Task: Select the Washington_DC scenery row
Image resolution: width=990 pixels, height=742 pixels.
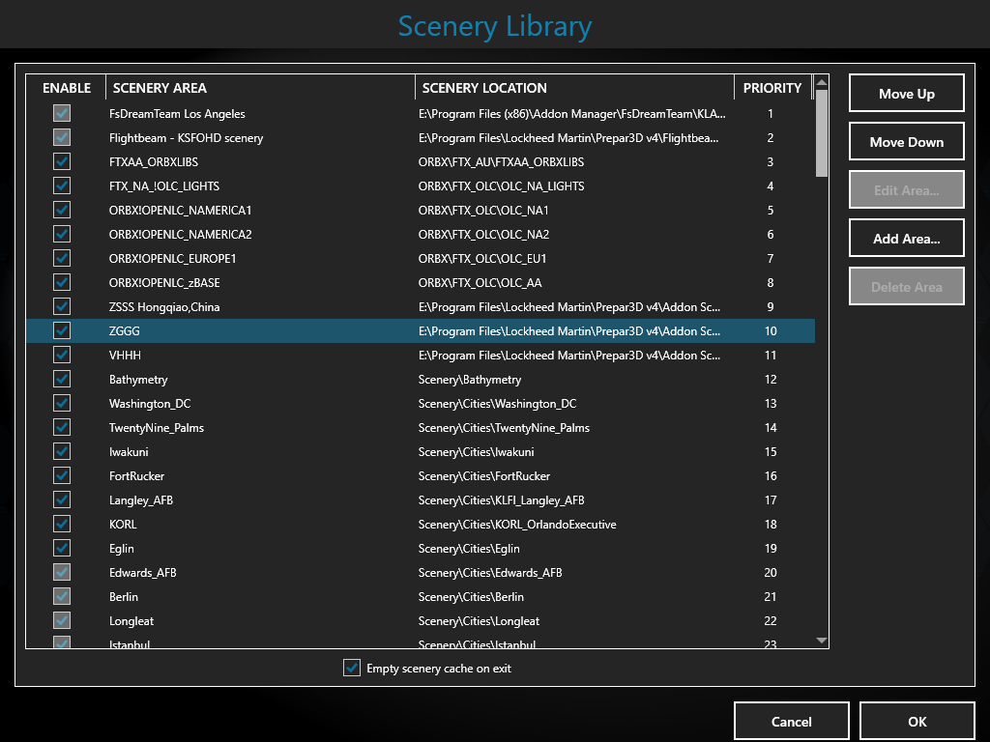Action: click(150, 404)
